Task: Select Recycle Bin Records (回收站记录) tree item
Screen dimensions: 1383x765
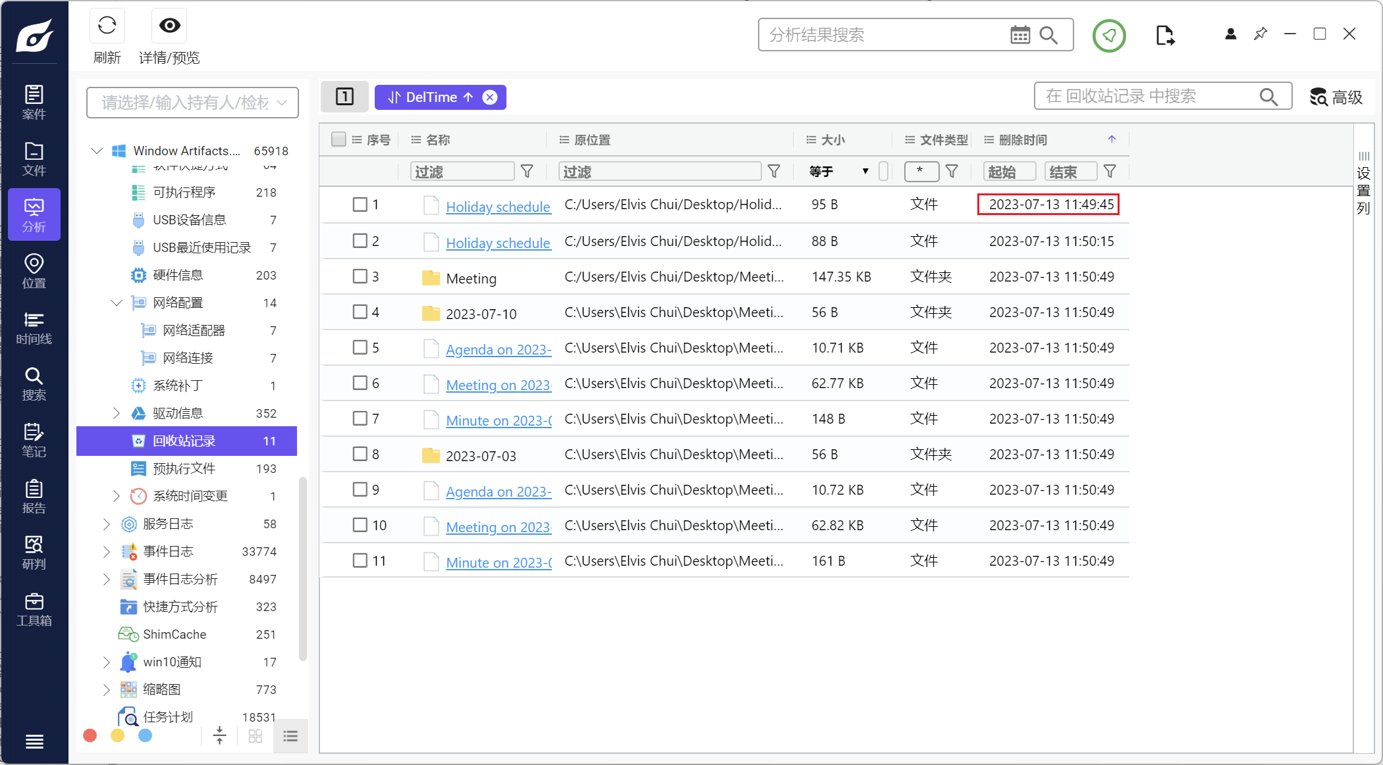Action: [x=187, y=441]
